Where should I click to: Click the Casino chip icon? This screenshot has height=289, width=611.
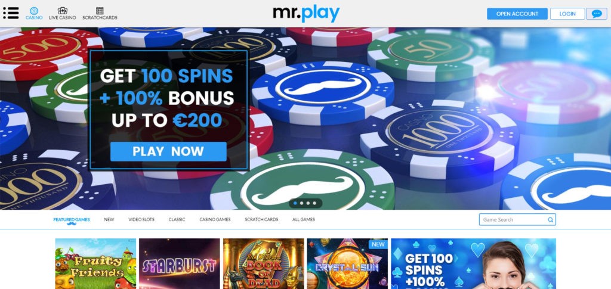(x=34, y=11)
